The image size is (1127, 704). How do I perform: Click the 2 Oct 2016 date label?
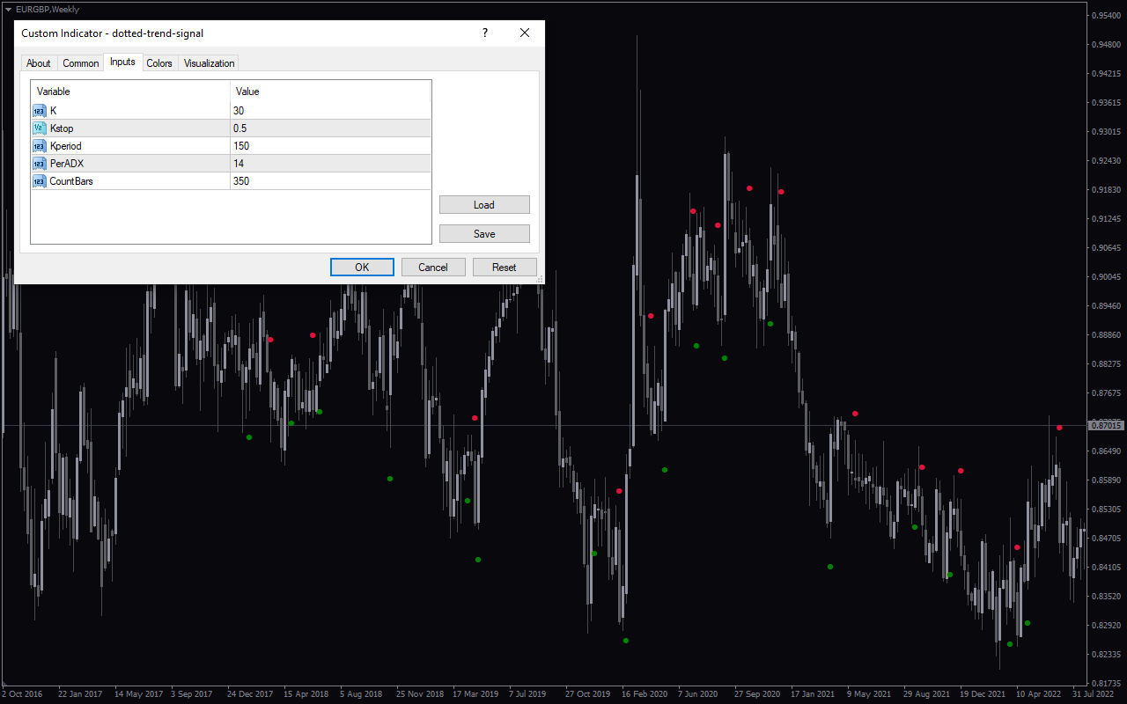pyautogui.click(x=22, y=694)
